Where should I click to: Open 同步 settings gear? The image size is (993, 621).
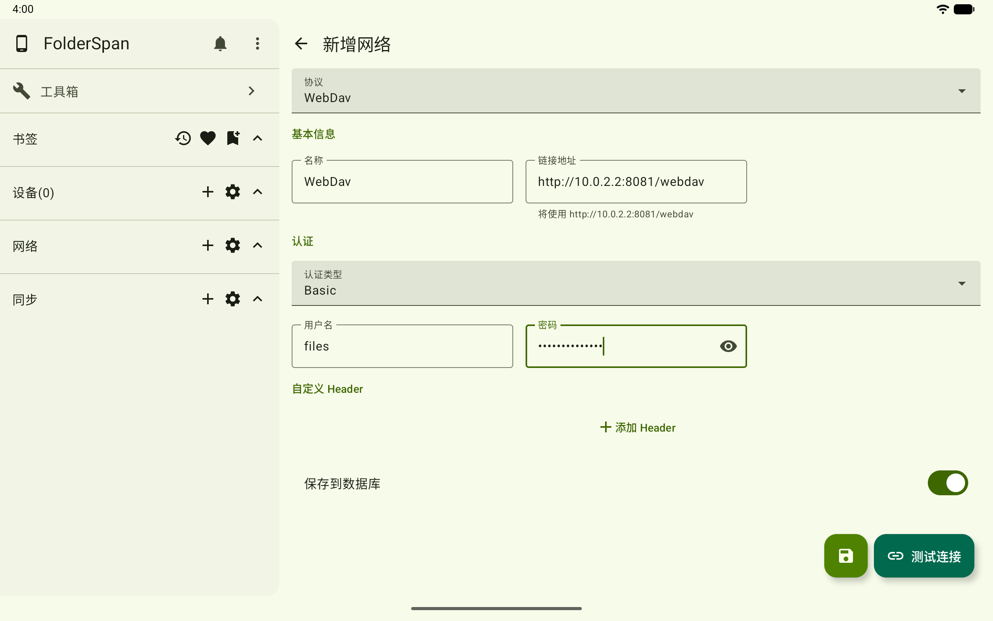pyautogui.click(x=233, y=299)
